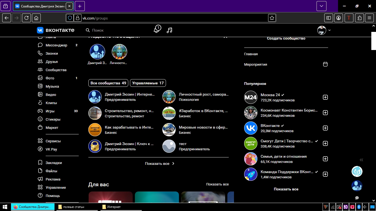
Task: Click Показать все beside Для вас
Action: 217,184
